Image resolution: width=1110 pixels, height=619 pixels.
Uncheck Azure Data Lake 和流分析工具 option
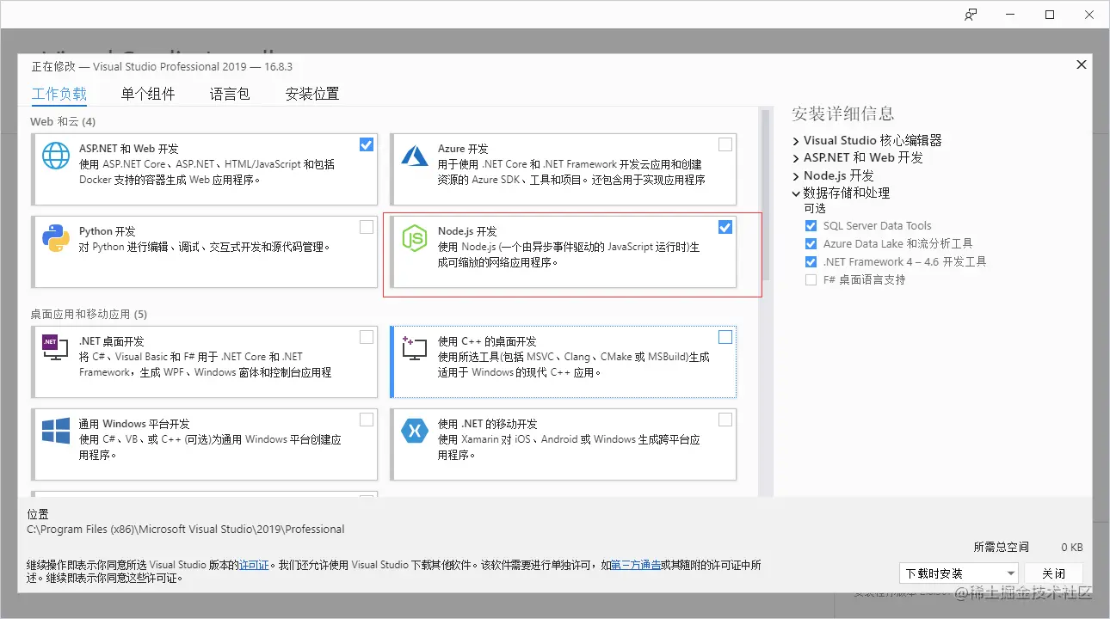click(x=811, y=244)
